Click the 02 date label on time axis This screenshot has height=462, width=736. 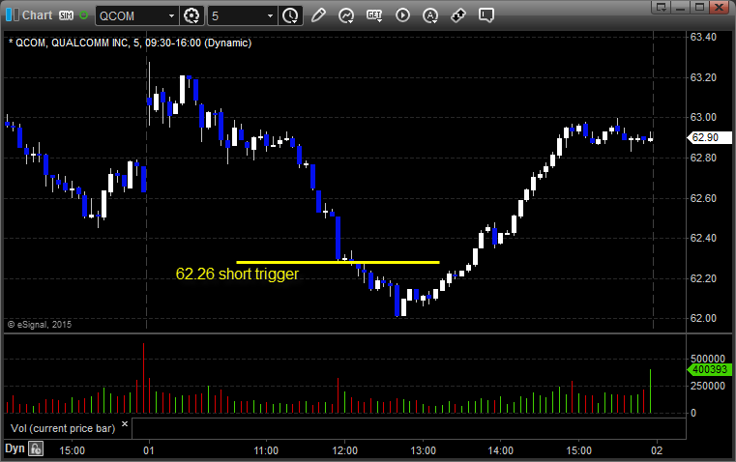pyautogui.click(x=657, y=450)
